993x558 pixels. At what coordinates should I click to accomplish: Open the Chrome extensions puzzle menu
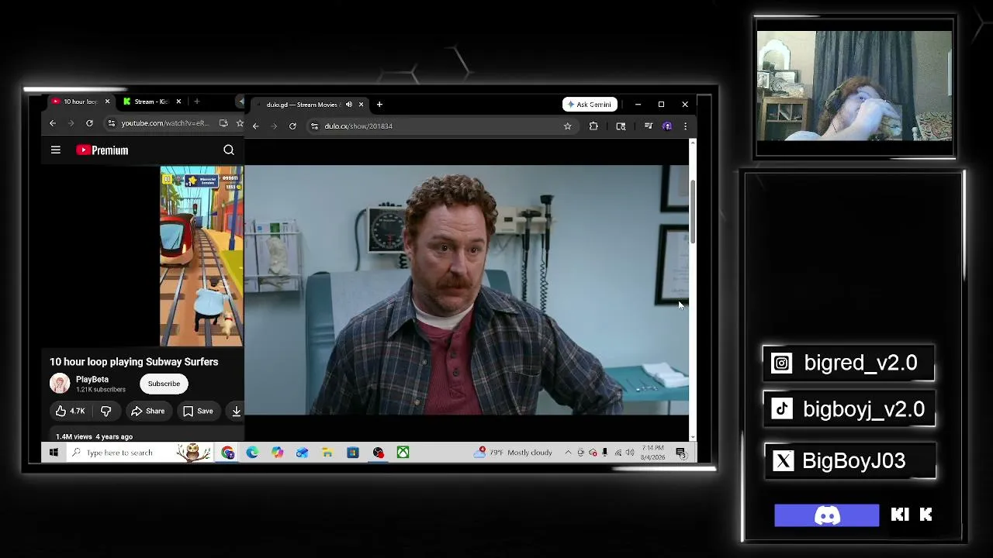click(593, 126)
